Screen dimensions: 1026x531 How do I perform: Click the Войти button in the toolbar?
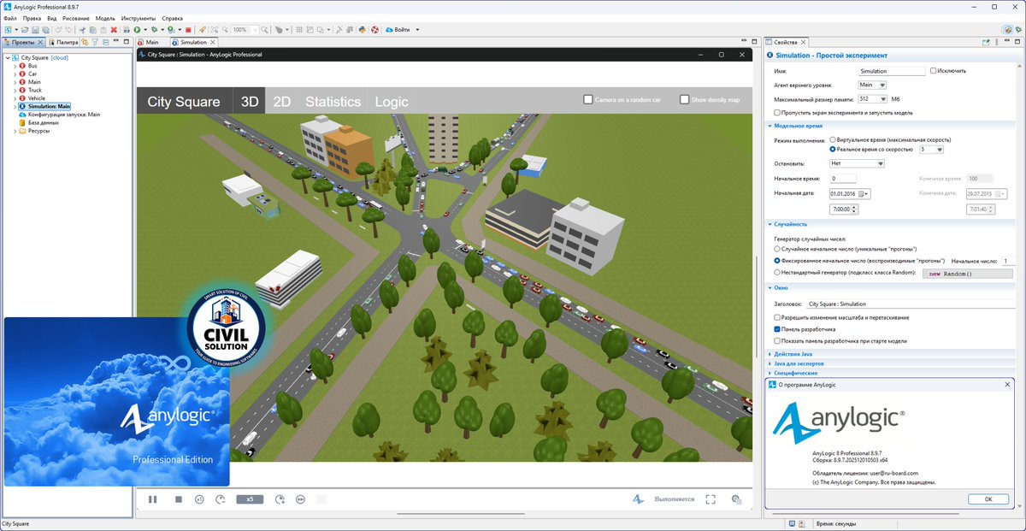pyautogui.click(x=402, y=28)
